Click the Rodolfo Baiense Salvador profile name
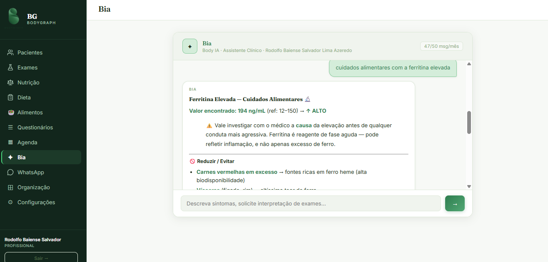This screenshot has width=548, height=262. click(x=33, y=240)
